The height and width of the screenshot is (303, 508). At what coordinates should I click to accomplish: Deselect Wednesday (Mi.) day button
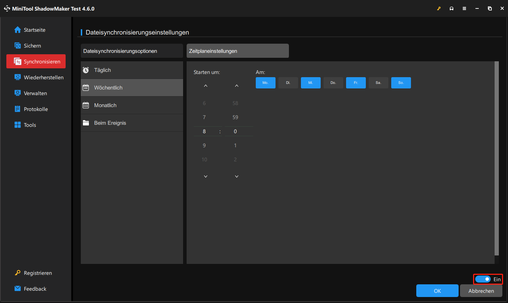click(x=311, y=83)
